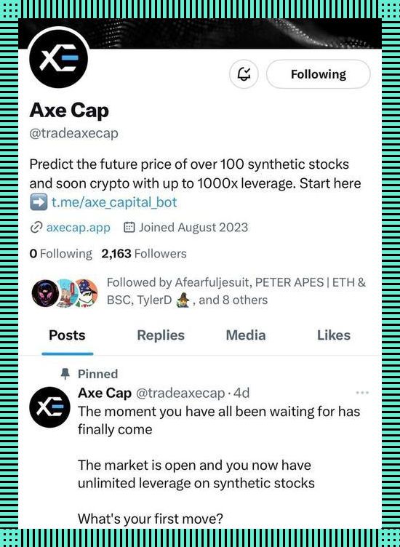Click the first follower avatar in Followed by row
The width and height of the screenshot is (400, 547).
pyautogui.click(x=44, y=293)
